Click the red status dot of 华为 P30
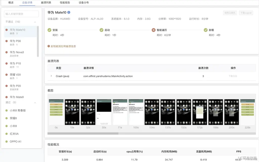This screenshot has height=162, width=259. pyautogui.click(x=7, y=41)
